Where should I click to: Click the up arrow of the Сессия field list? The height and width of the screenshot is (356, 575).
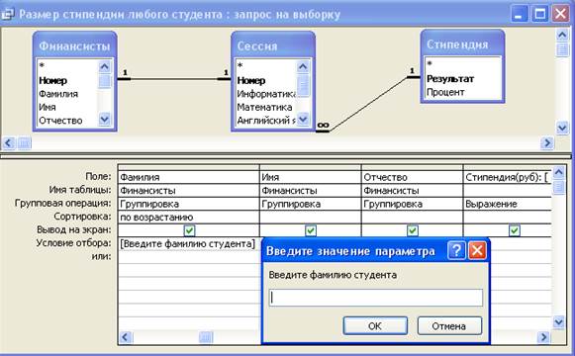coord(303,66)
